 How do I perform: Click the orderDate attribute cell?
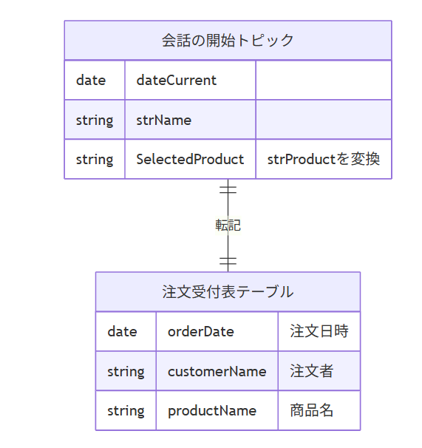[217, 331]
